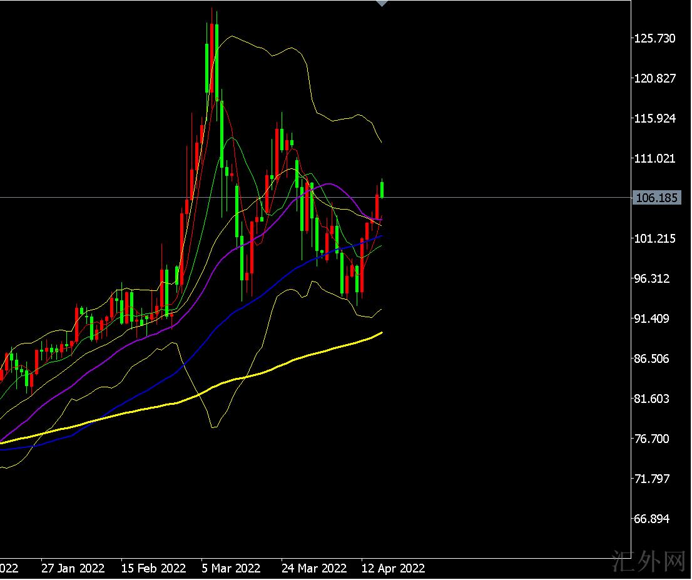Screen dimensions: 692x580
Task: Click the current price label 106.185
Action: pos(656,198)
